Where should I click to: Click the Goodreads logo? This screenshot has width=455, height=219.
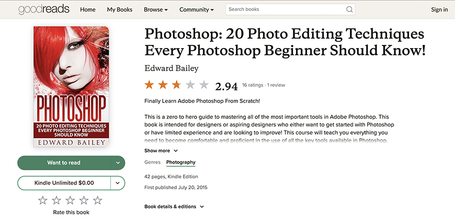(x=44, y=9)
